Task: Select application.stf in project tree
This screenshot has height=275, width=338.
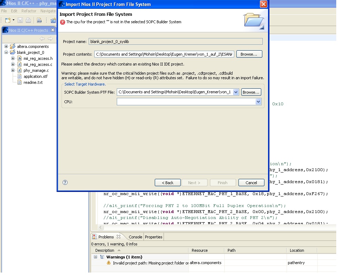Action: 36,76
